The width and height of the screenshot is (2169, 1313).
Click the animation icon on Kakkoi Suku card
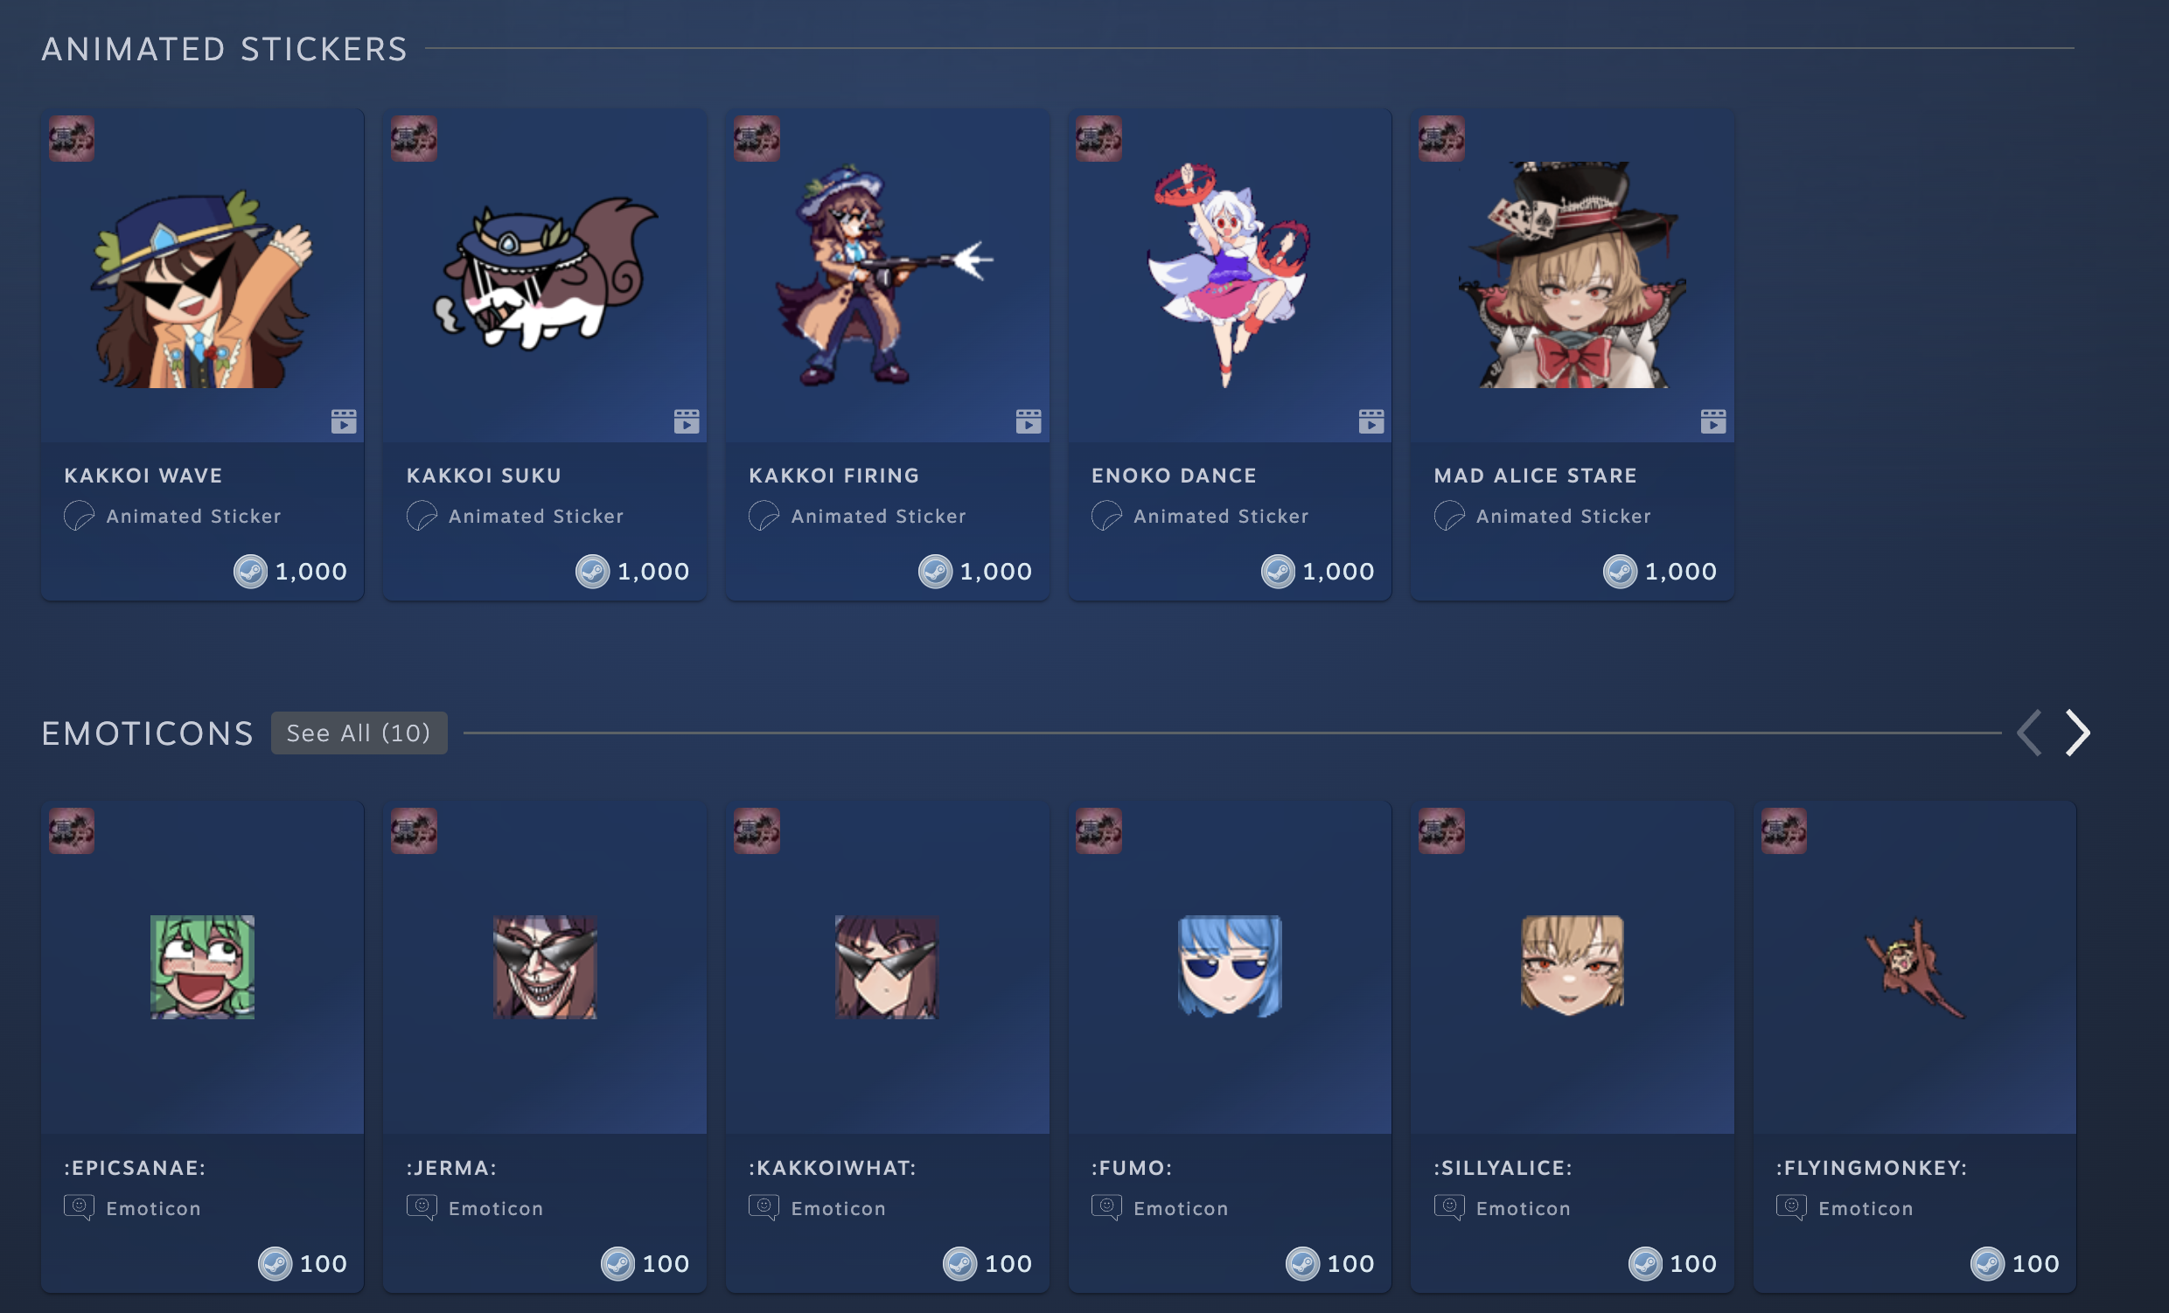687,421
